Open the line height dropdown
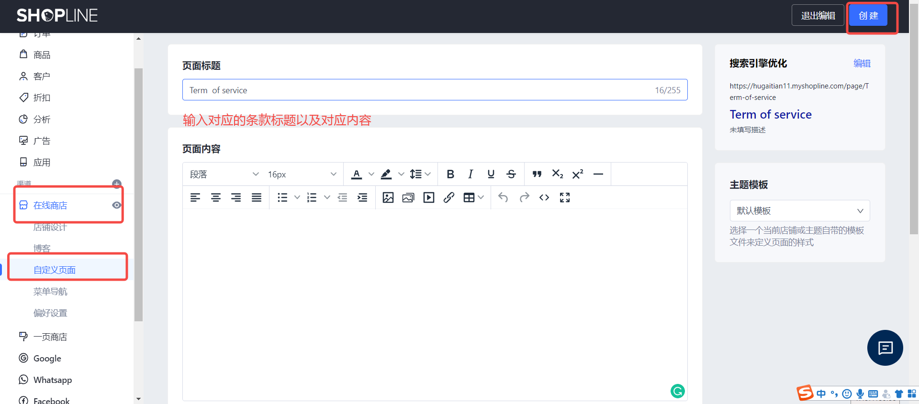919x404 pixels. 420,175
